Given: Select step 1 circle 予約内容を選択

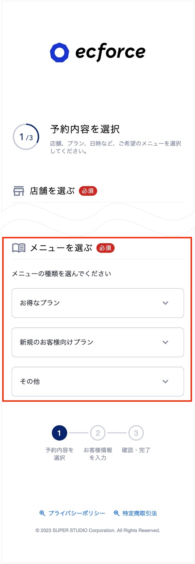Looking at the screenshot, I should click(x=59, y=433).
